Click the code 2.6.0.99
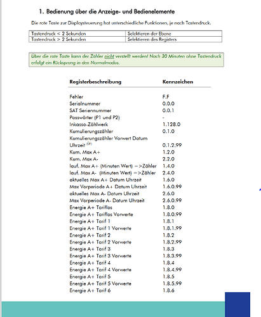 [172, 200]
